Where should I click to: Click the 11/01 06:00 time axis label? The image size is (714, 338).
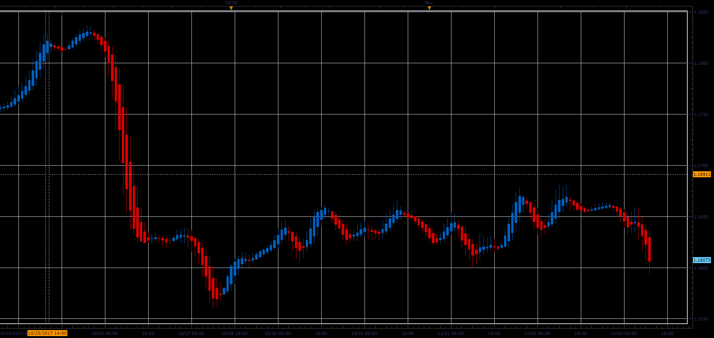(451, 333)
